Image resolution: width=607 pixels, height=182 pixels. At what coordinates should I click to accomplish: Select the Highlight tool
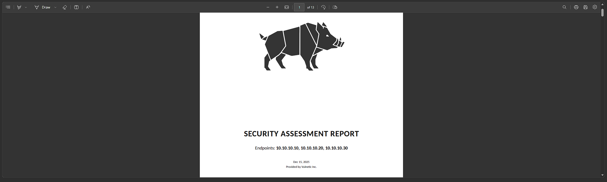(19, 7)
